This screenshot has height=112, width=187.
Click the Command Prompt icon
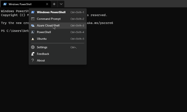pyautogui.click(x=33, y=19)
